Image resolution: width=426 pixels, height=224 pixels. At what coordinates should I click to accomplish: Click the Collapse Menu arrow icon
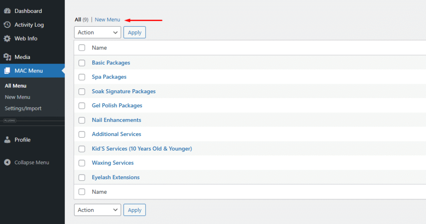pos(7,163)
